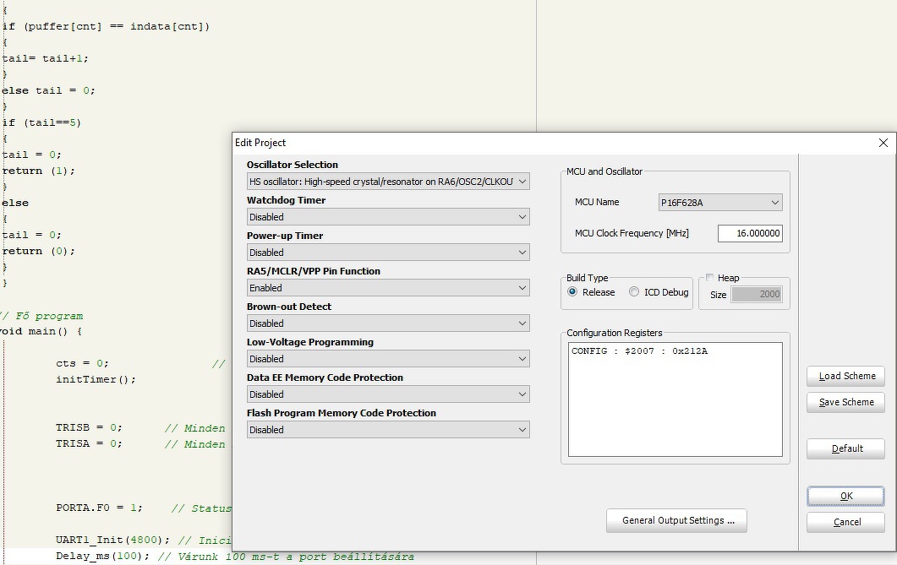Viewport: 897px width, 565px height.
Task: Close the Edit Project dialog
Action: 883,143
